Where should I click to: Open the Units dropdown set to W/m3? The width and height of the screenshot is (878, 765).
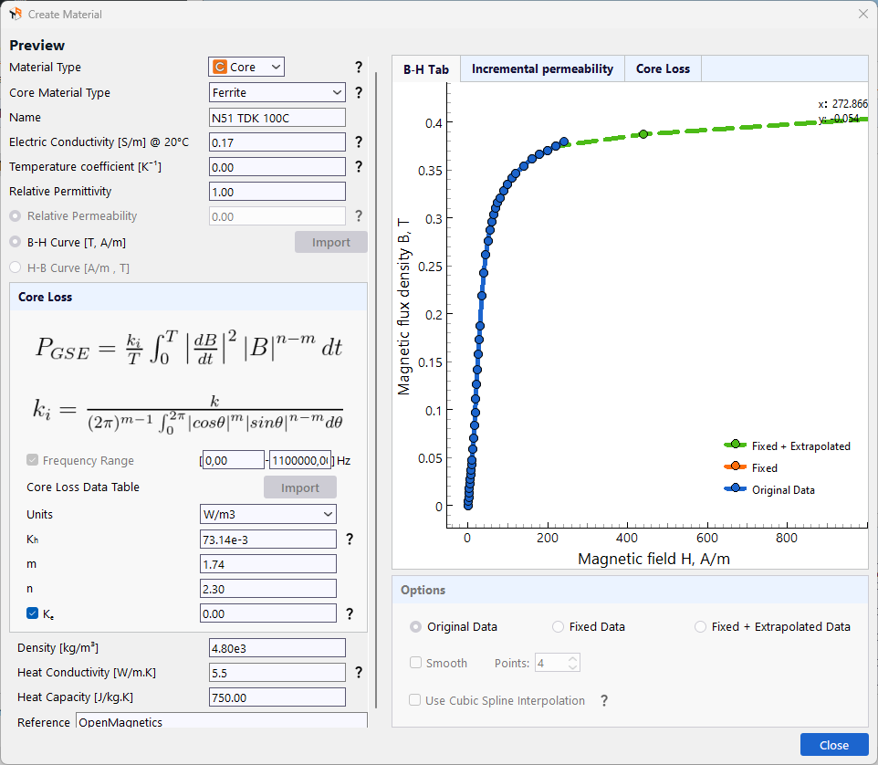(x=267, y=514)
